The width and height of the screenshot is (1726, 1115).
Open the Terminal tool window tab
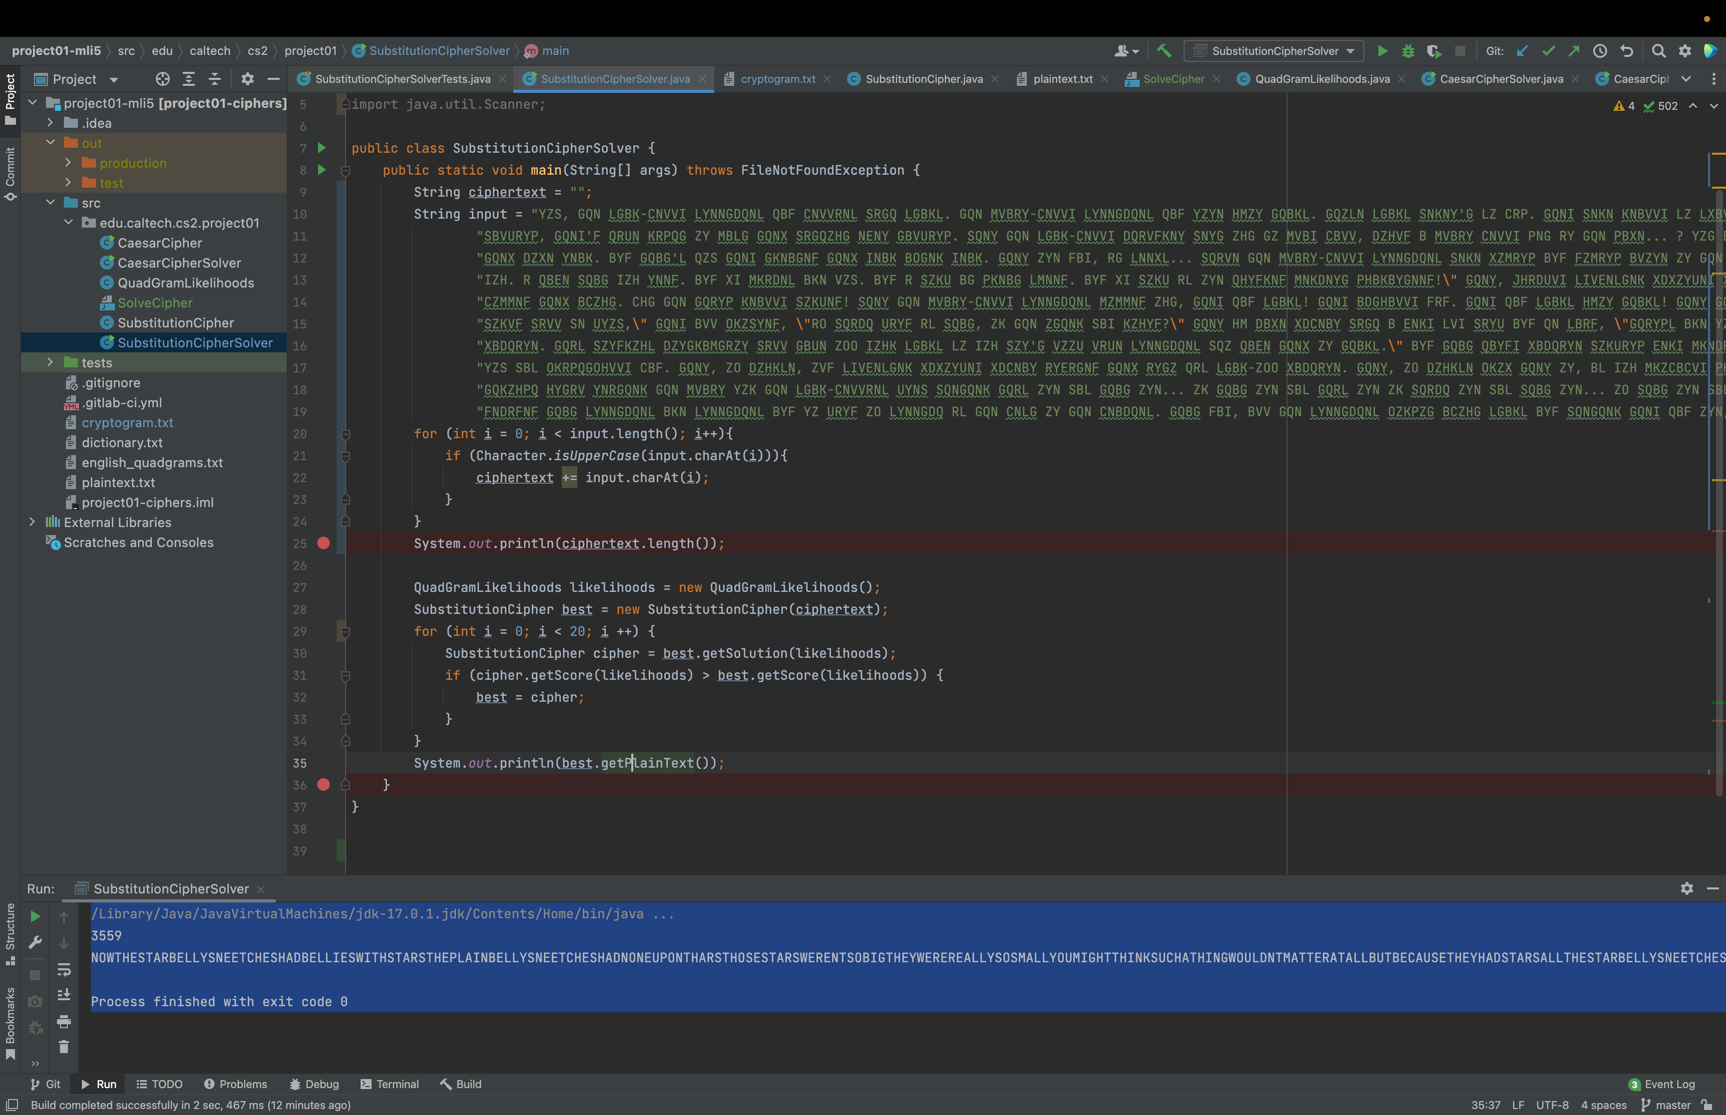click(x=390, y=1084)
